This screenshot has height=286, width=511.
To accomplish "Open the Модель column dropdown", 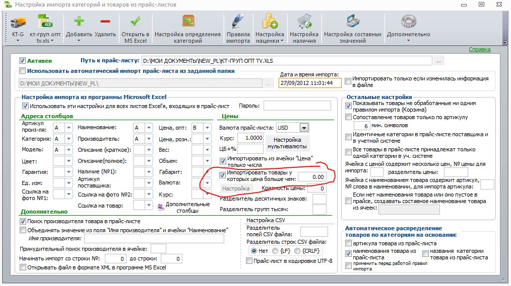I will (x=69, y=150).
